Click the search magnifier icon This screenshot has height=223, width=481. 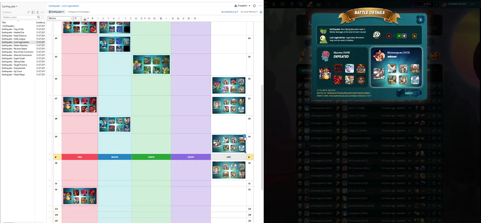click(x=38, y=17)
